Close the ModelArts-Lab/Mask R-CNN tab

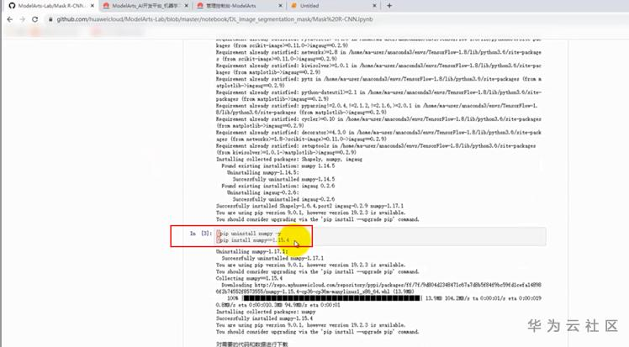click(92, 6)
